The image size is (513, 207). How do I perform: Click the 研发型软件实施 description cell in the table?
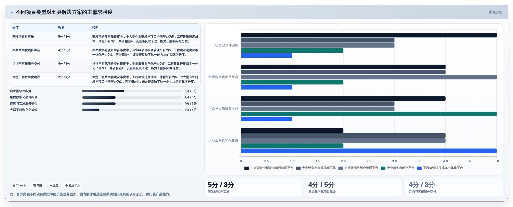point(145,39)
